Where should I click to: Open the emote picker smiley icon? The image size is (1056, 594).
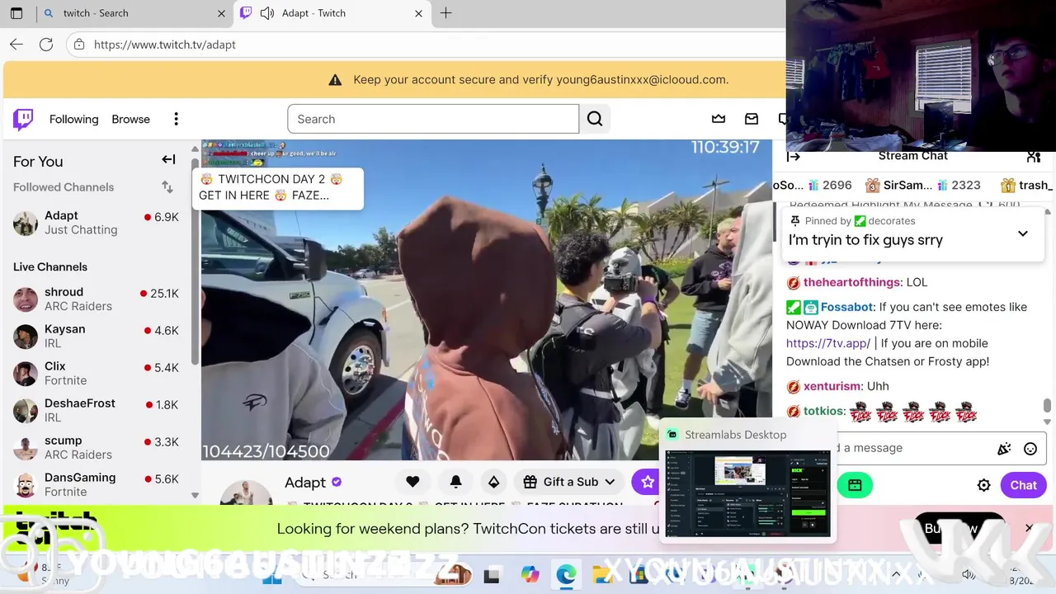1030,449
